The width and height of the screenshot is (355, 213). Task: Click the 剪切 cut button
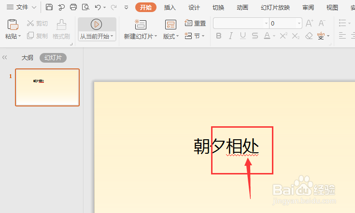[37, 23]
